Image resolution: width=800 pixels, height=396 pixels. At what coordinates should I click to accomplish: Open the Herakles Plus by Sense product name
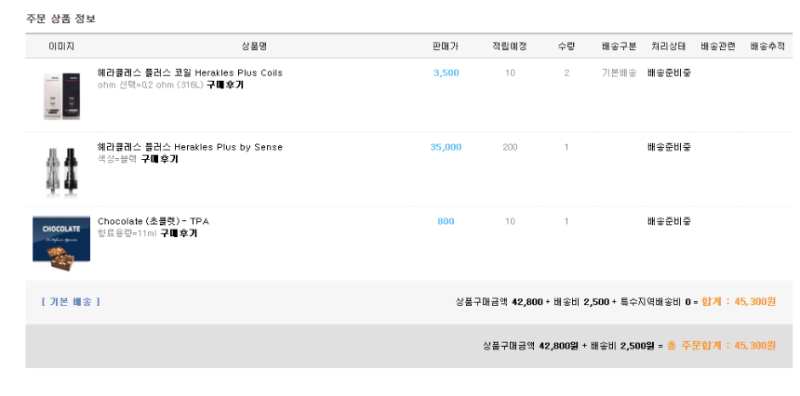[190, 147]
